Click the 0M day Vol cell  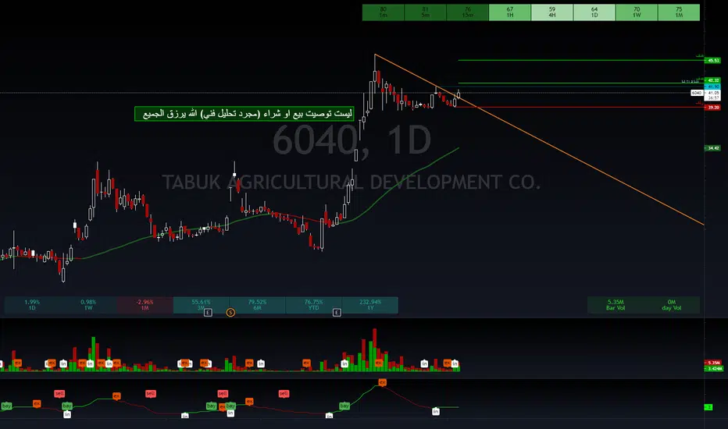(671, 305)
